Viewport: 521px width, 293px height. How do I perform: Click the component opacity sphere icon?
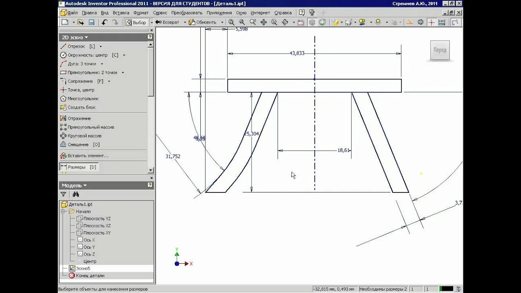coord(378,22)
